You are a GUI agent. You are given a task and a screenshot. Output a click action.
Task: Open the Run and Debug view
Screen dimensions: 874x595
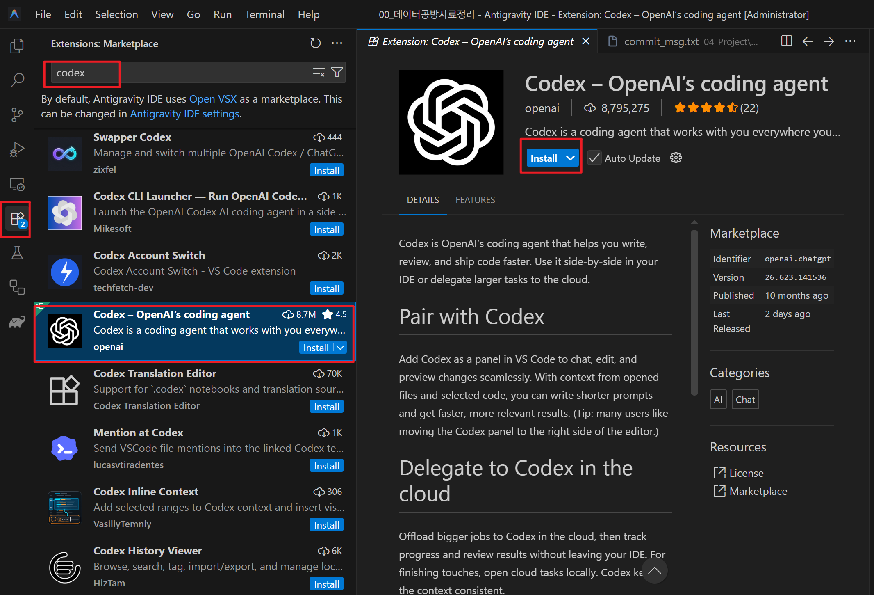[x=17, y=149]
